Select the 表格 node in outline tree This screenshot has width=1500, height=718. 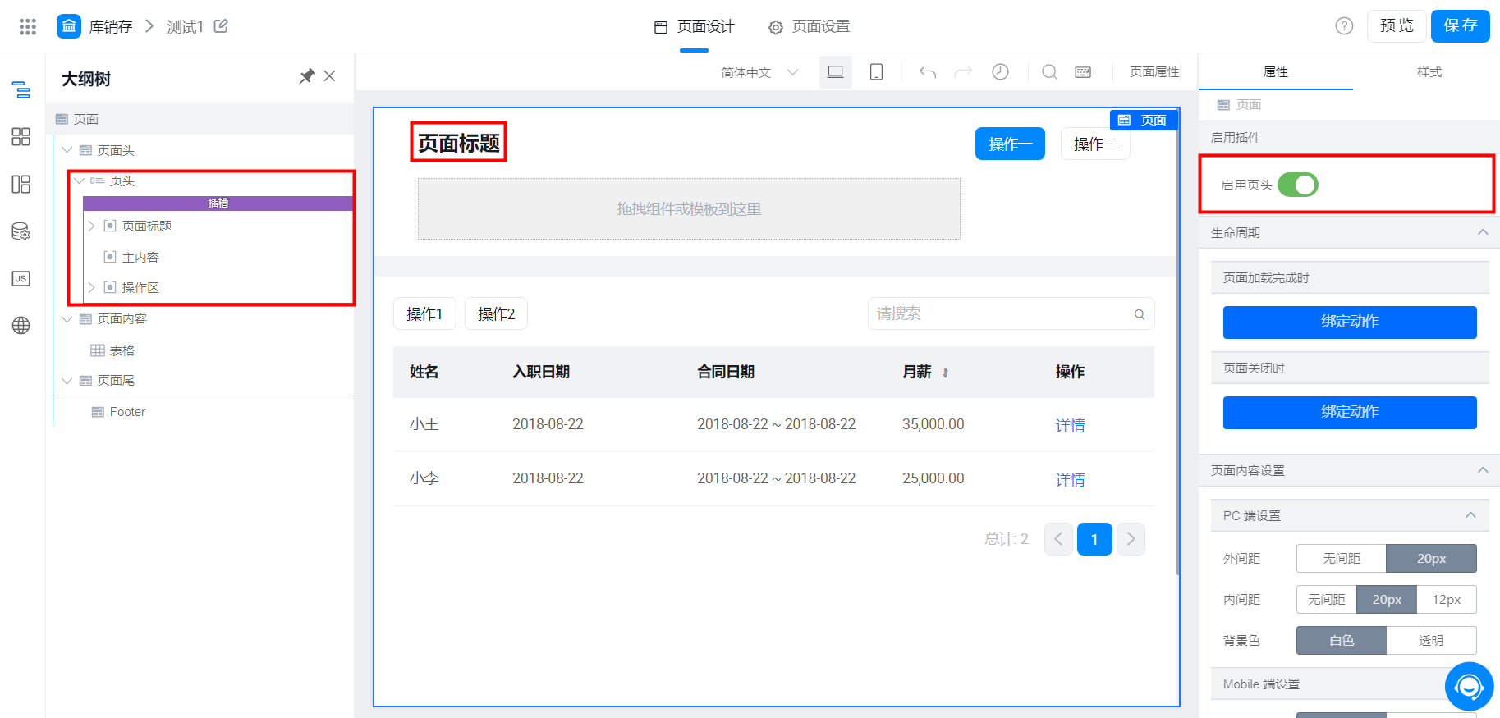point(122,350)
